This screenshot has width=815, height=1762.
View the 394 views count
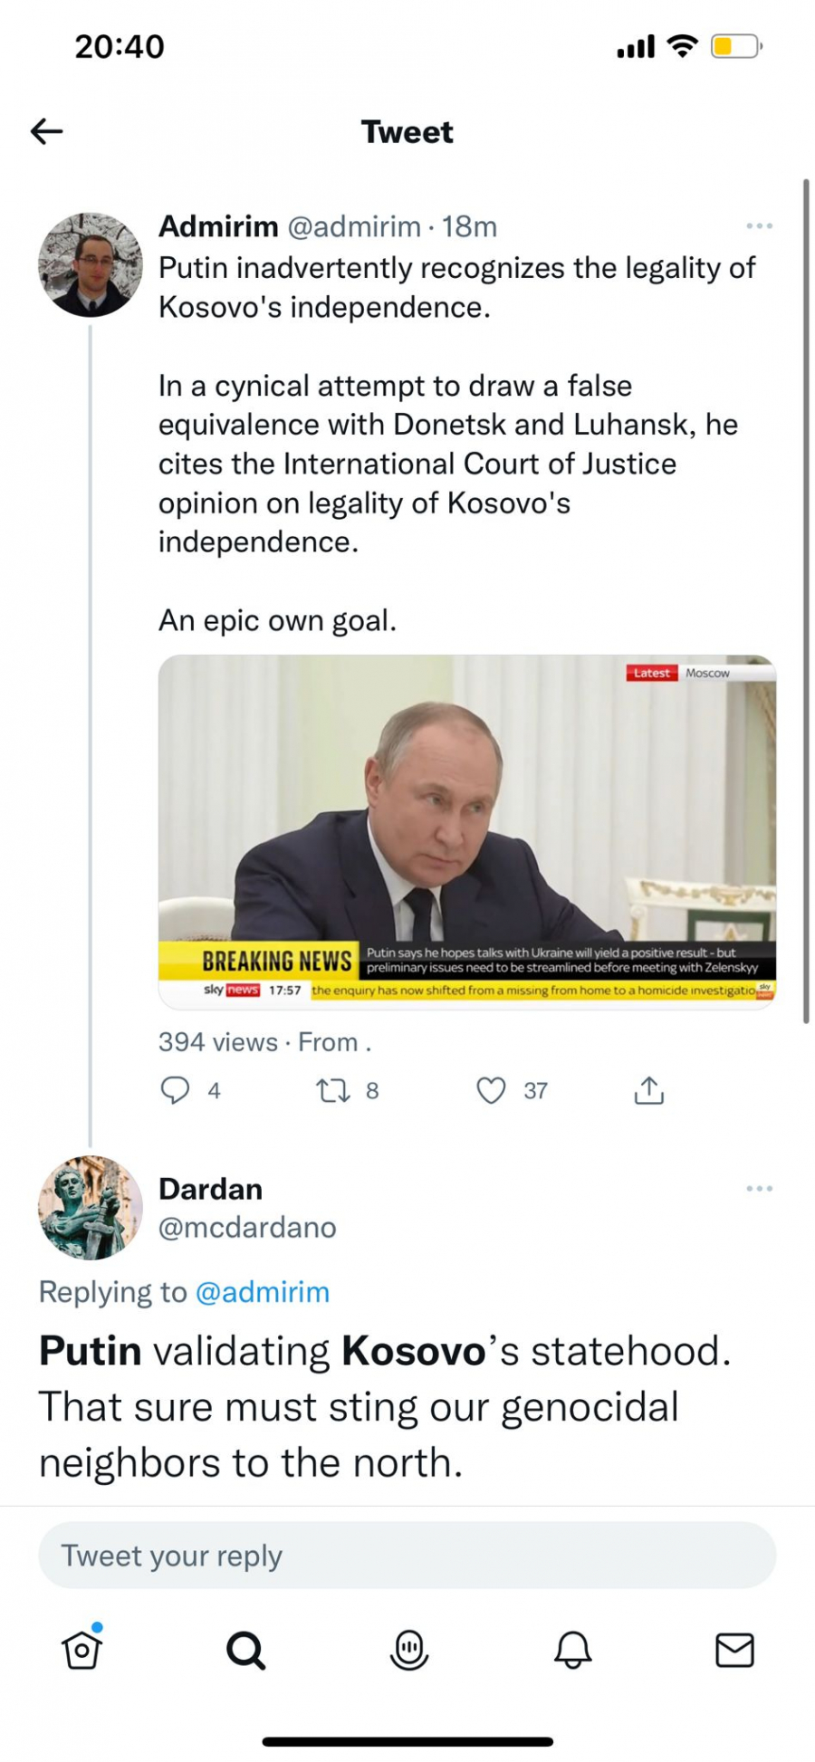pos(218,1041)
